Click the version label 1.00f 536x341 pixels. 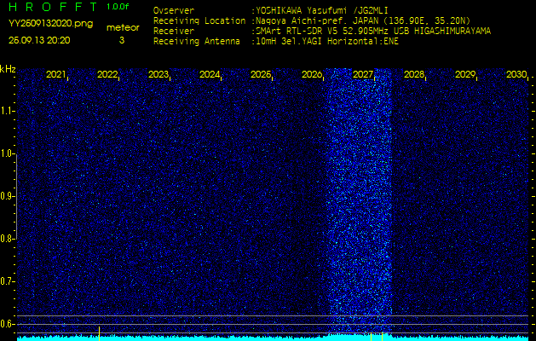[118, 7]
